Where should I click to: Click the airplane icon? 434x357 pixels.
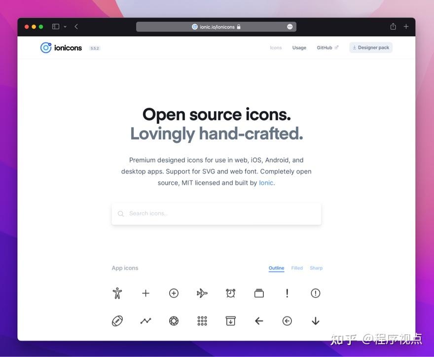pyautogui.click(x=202, y=292)
